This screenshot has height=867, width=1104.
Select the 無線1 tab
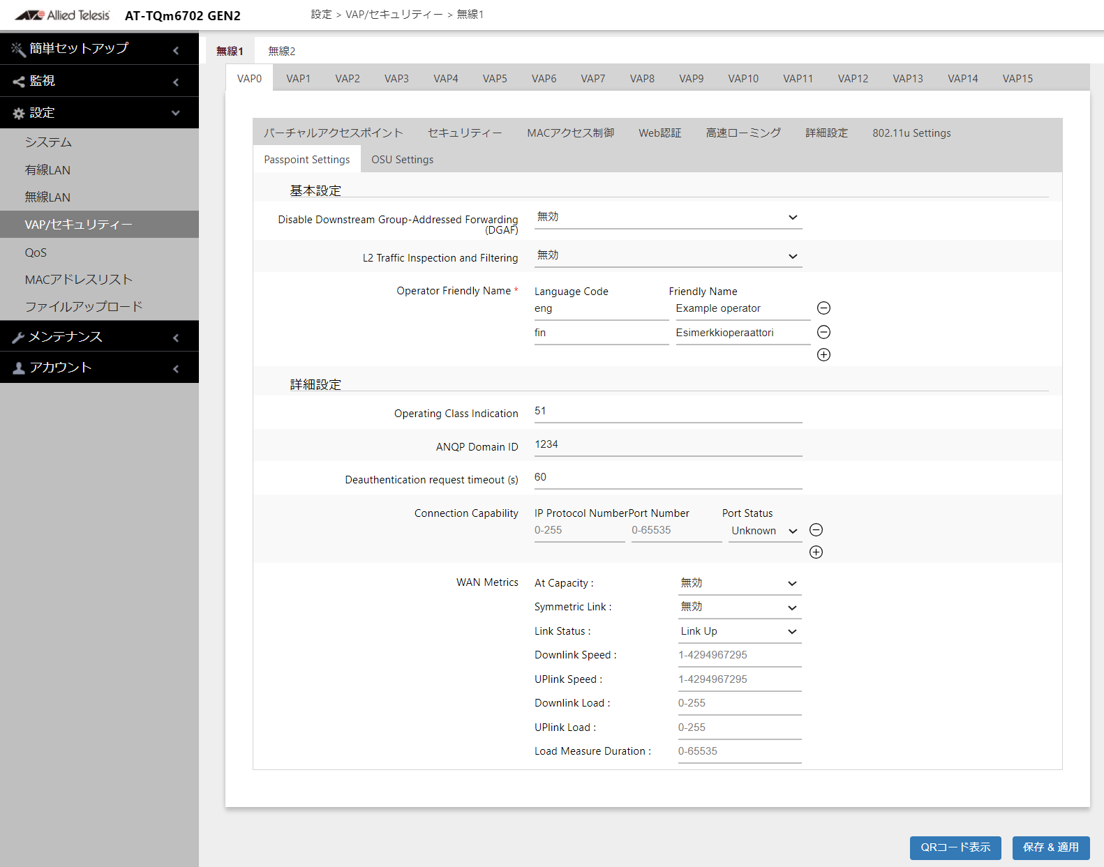point(230,51)
